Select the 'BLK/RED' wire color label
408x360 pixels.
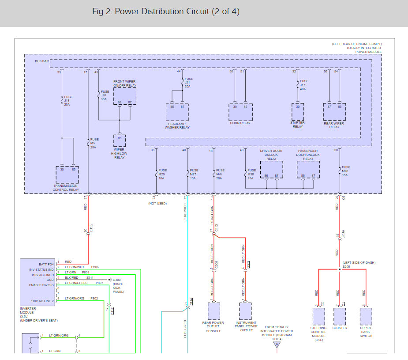pos(71,278)
